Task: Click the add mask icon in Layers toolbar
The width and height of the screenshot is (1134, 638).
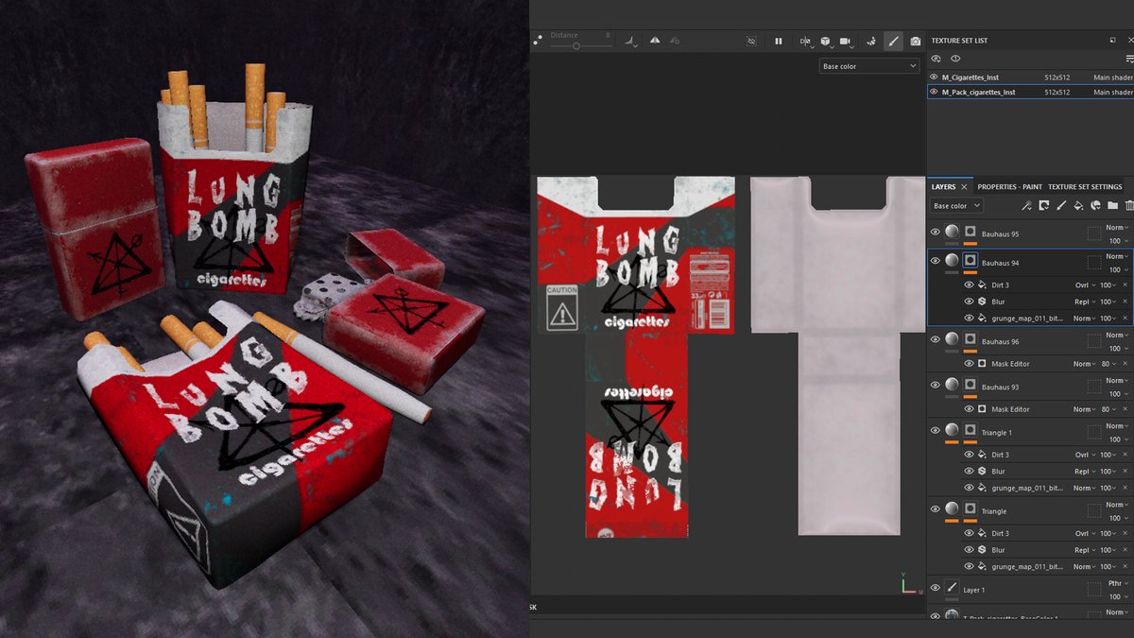Action: coord(1044,205)
